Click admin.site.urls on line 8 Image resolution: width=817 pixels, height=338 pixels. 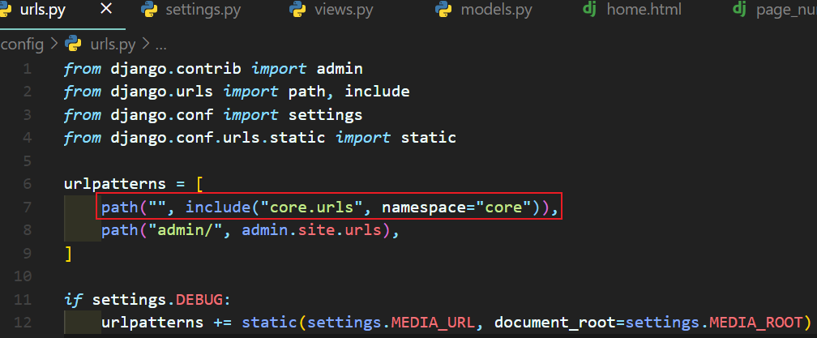click(311, 229)
